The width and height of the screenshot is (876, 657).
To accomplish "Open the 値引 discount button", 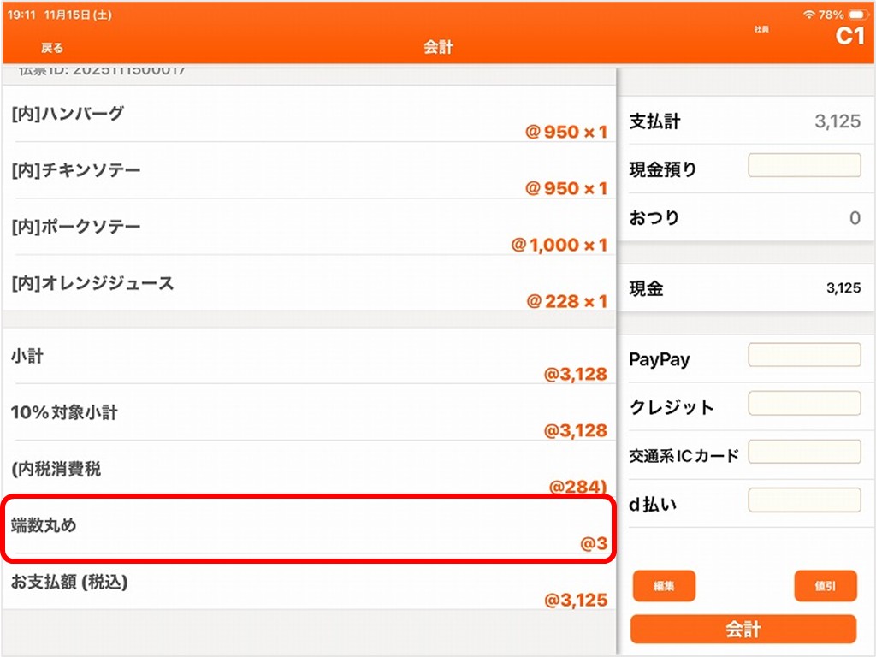I will click(x=825, y=586).
